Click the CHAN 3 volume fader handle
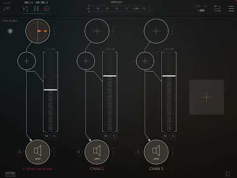The height and width of the screenshot is (178, 237). [x=169, y=76]
